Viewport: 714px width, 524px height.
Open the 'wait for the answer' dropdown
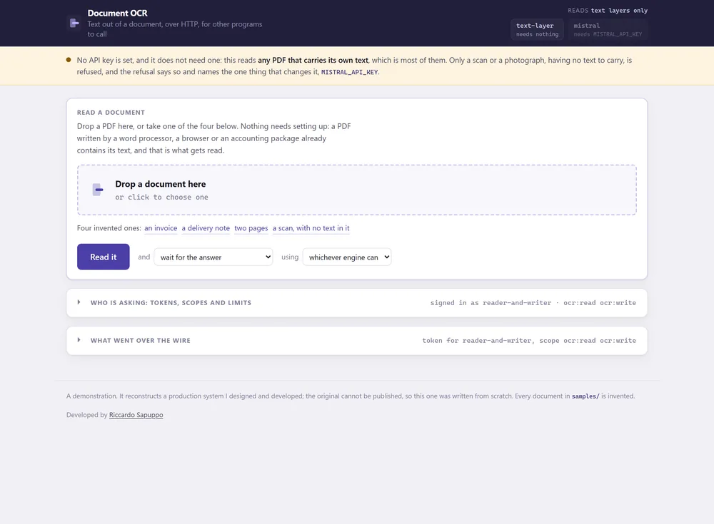point(213,257)
